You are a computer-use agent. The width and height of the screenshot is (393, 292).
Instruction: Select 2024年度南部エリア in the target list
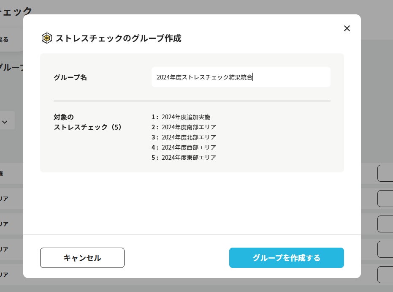click(x=189, y=127)
